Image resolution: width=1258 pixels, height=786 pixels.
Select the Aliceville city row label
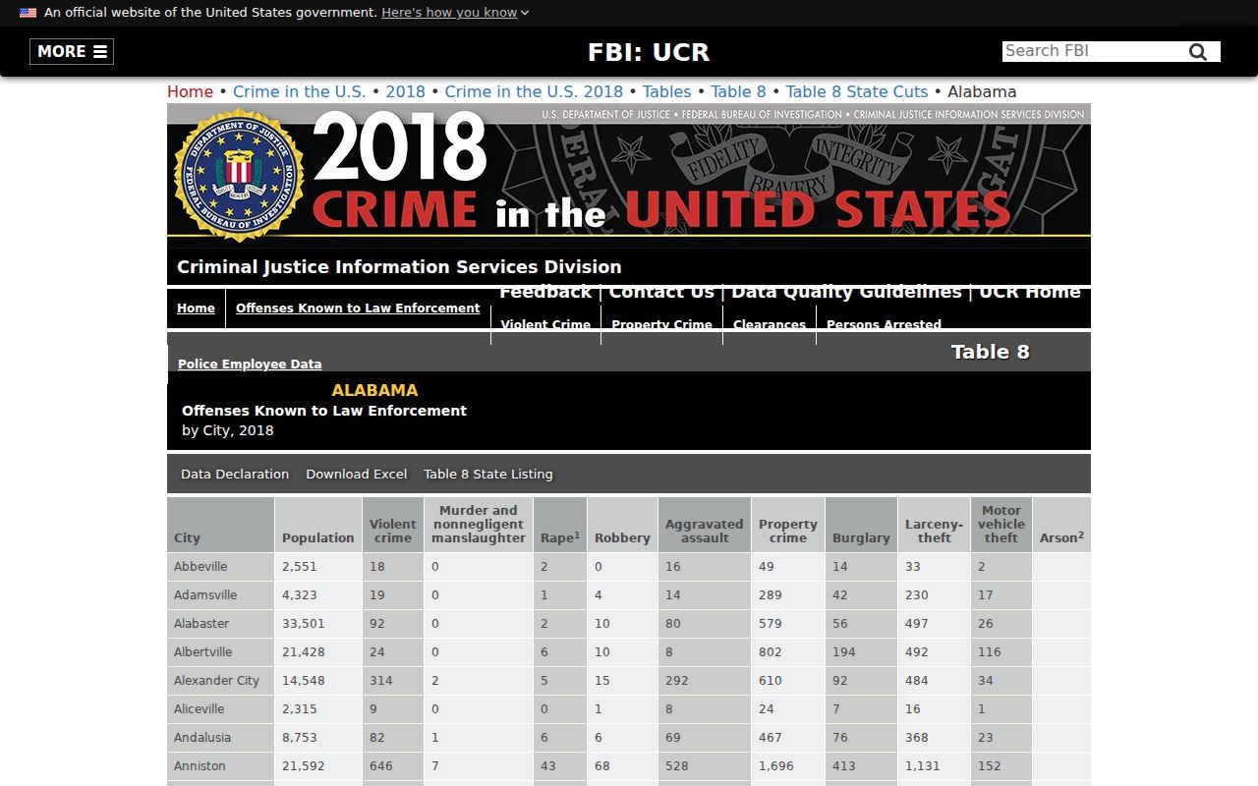200,709
